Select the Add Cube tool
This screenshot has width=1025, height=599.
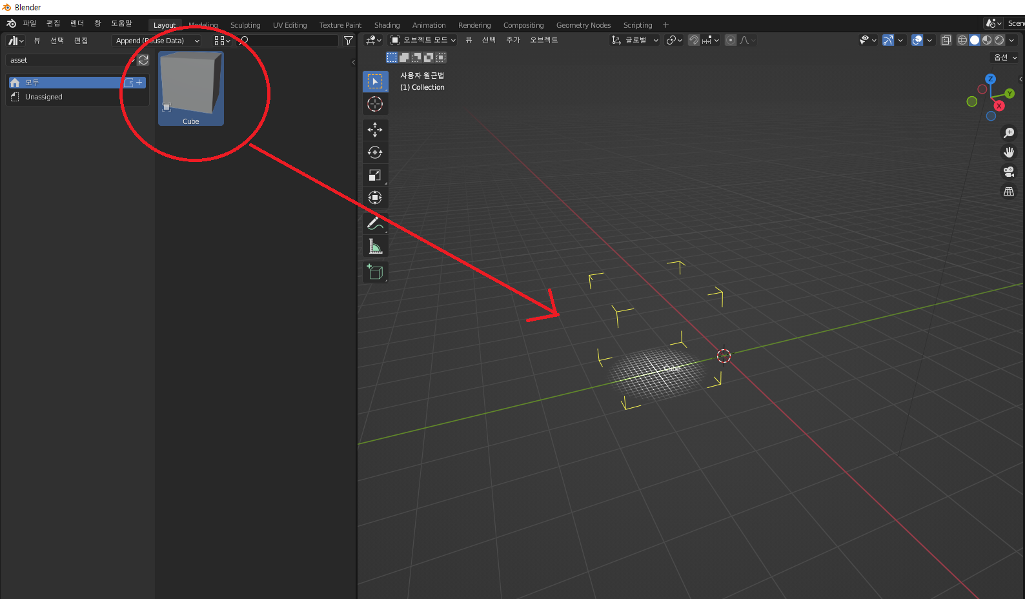point(375,272)
